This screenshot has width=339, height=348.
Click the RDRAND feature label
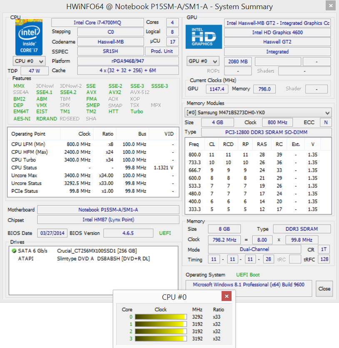click(47, 119)
